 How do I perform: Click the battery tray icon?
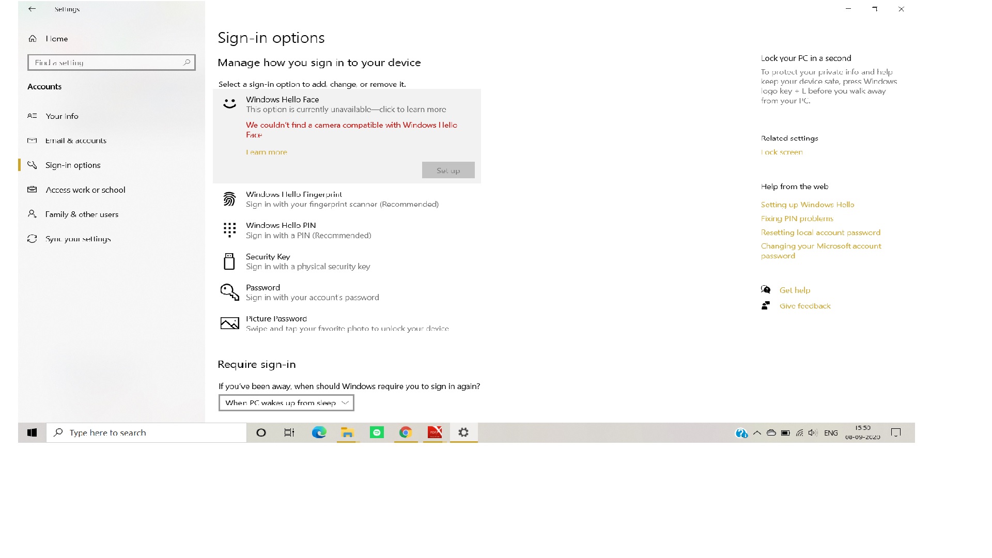click(x=785, y=433)
